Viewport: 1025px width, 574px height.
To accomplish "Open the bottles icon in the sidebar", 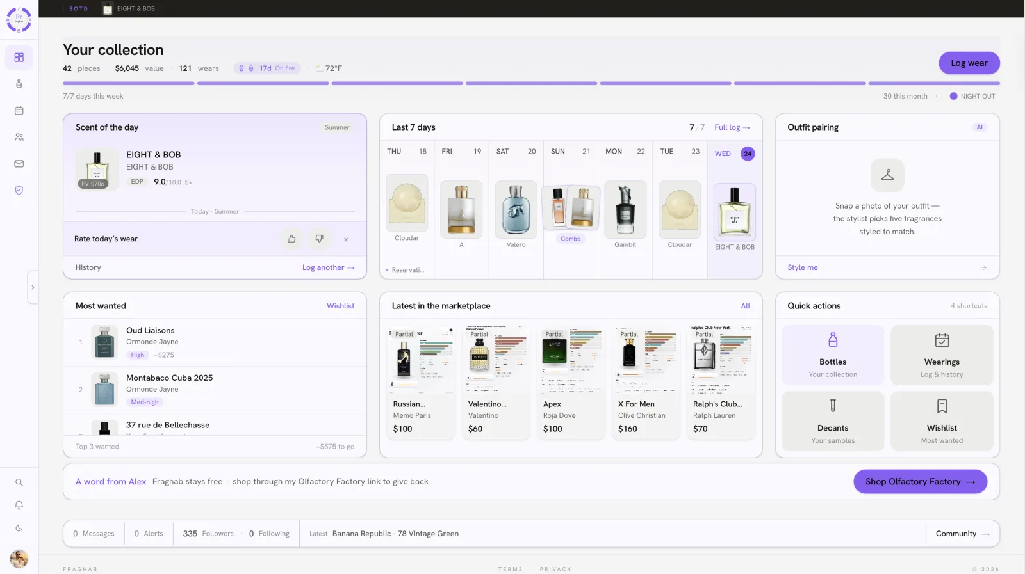I will pyautogui.click(x=19, y=84).
